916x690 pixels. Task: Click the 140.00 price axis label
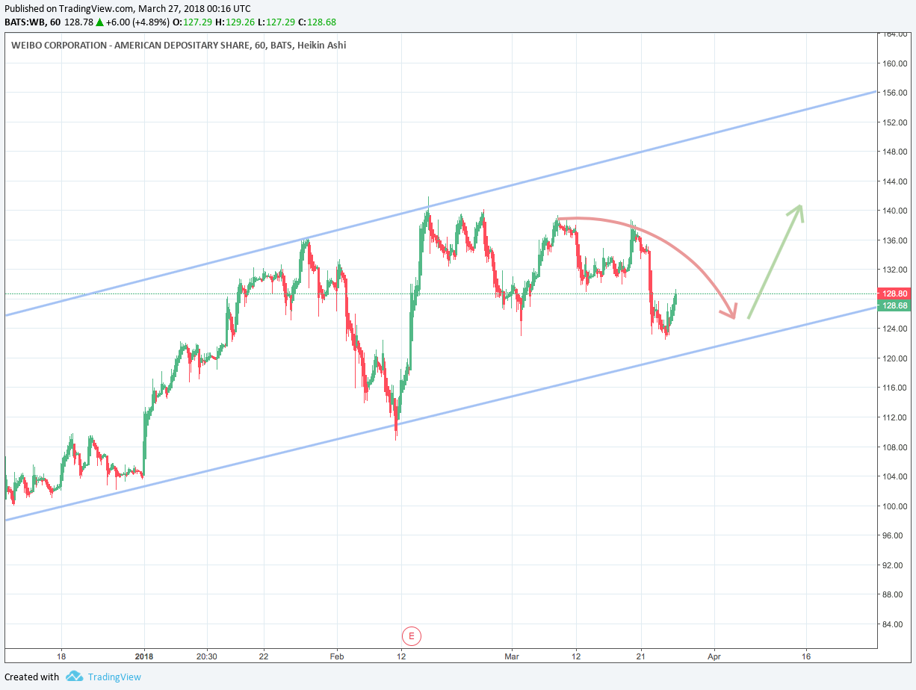895,211
